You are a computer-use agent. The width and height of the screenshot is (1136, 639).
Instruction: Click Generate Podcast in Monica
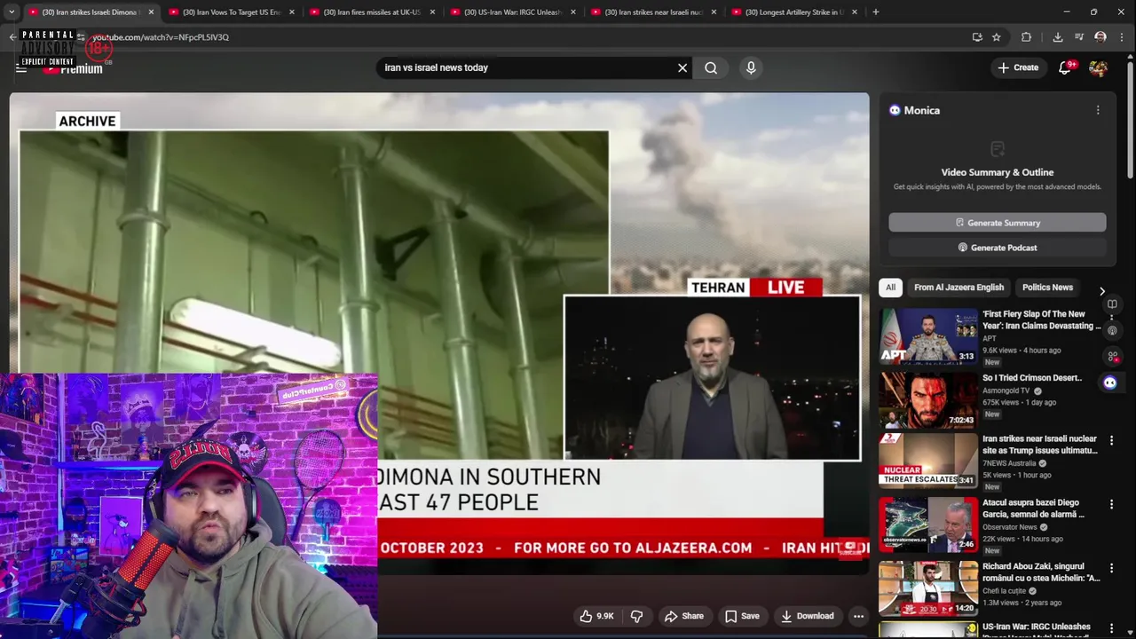(998, 248)
